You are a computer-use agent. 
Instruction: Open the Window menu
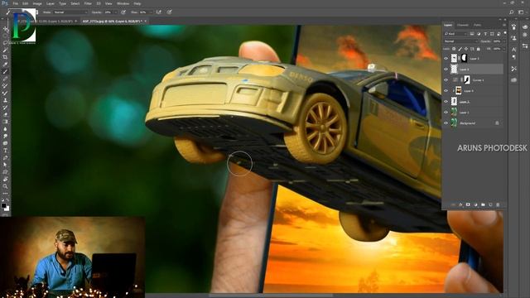pyautogui.click(x=123, y=3)
